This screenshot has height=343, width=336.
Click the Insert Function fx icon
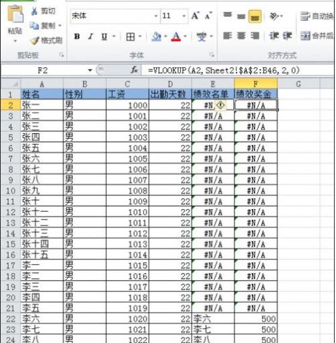pyautogui.click(x=134, y=71)
